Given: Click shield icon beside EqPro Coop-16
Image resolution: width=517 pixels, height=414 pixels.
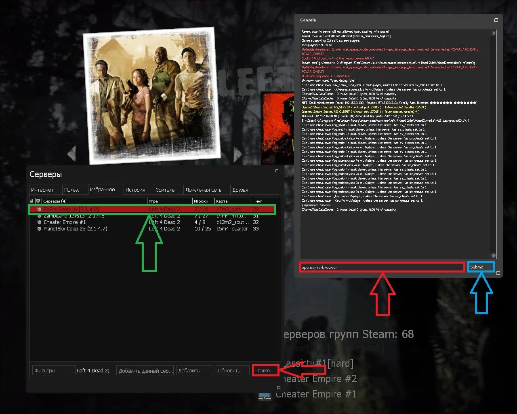Looking at the screenshot, I should (39, 209).
